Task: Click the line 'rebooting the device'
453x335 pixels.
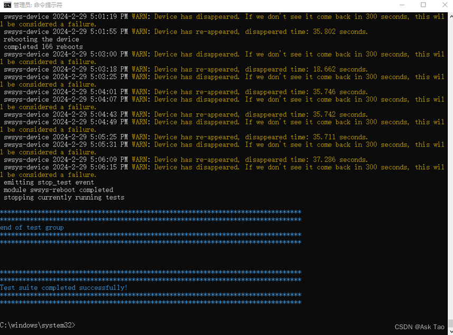Action: [x=41, y=39]
